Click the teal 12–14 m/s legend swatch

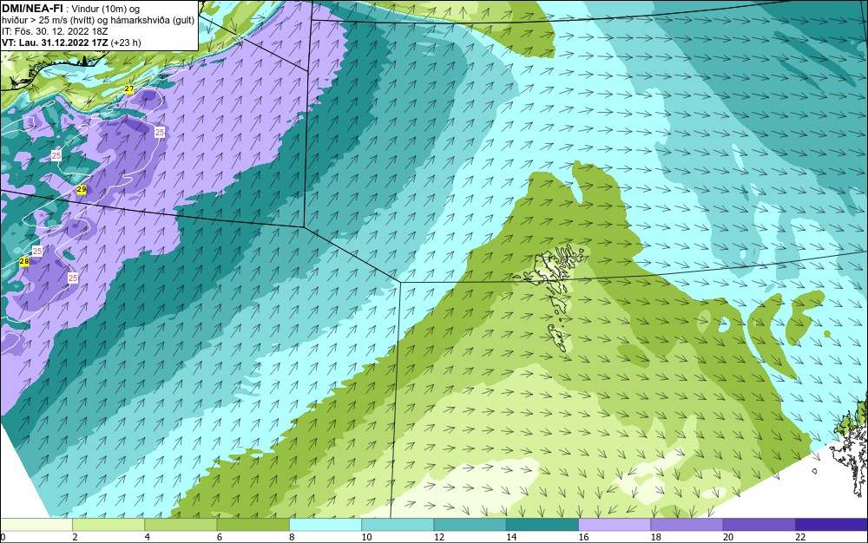tap(470, 525)
